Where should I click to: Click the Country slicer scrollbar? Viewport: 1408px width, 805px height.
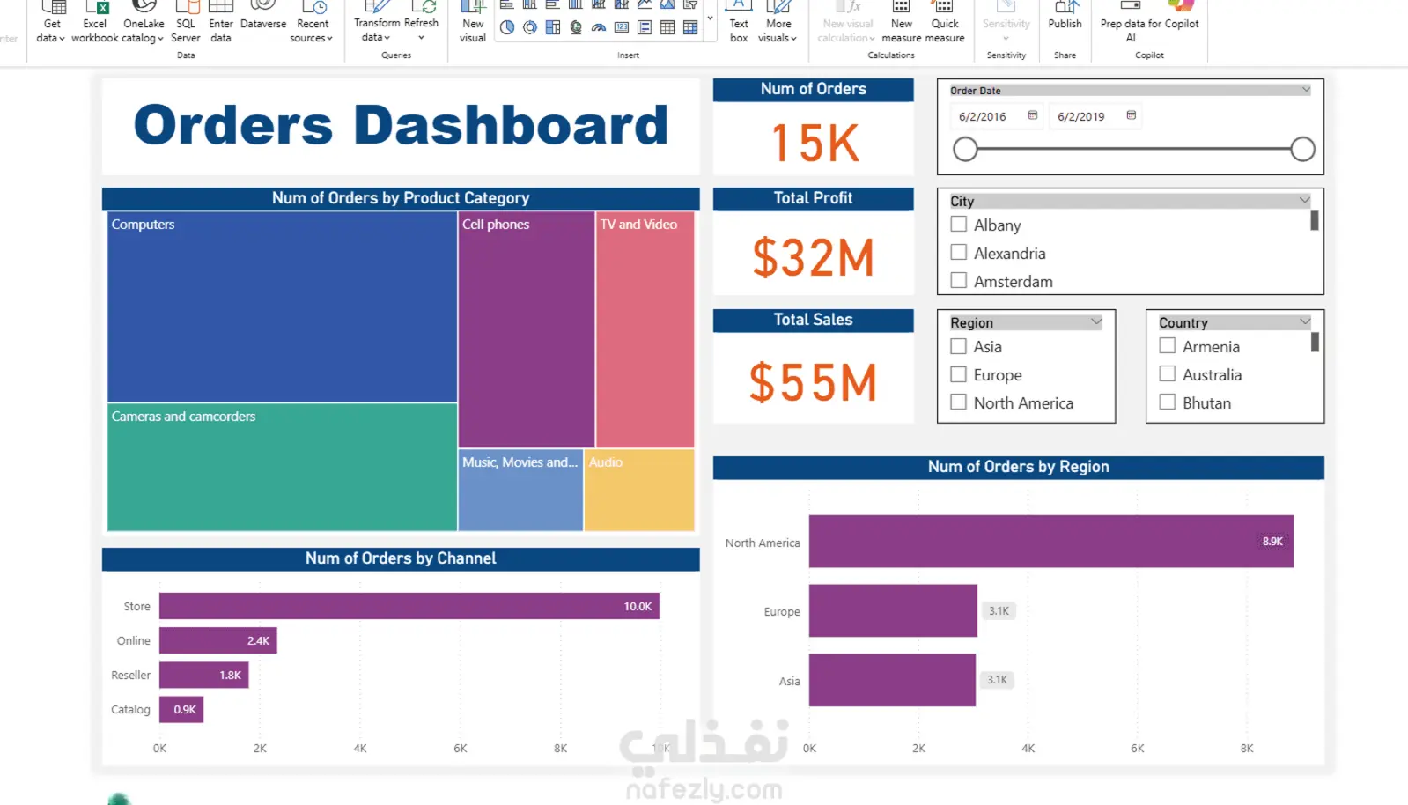click(1315, 342)
